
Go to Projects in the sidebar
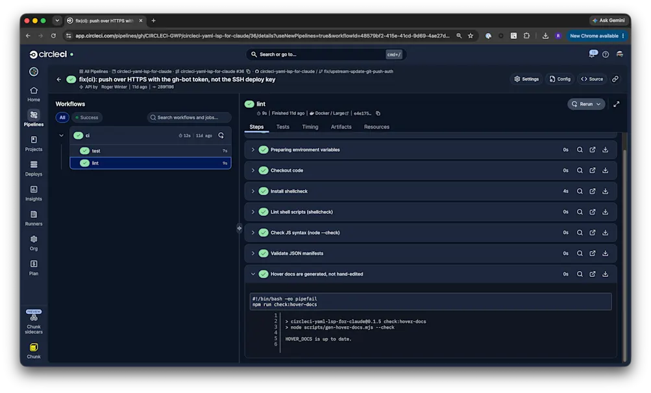34,143
